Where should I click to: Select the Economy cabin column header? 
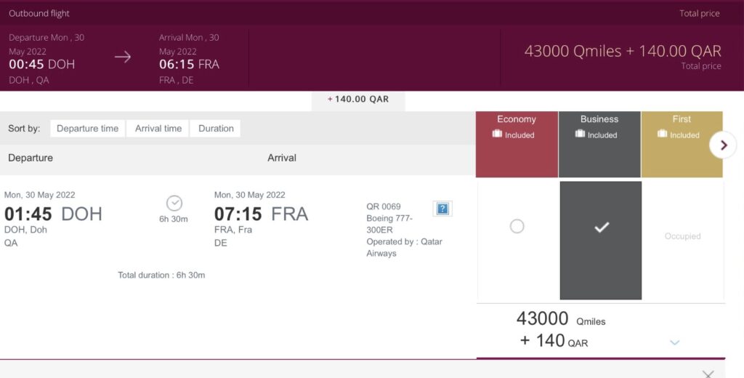pos(517,120)
